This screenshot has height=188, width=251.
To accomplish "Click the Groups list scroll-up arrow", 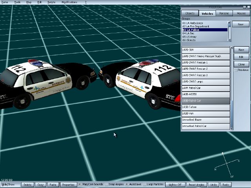I will (229, 22).
